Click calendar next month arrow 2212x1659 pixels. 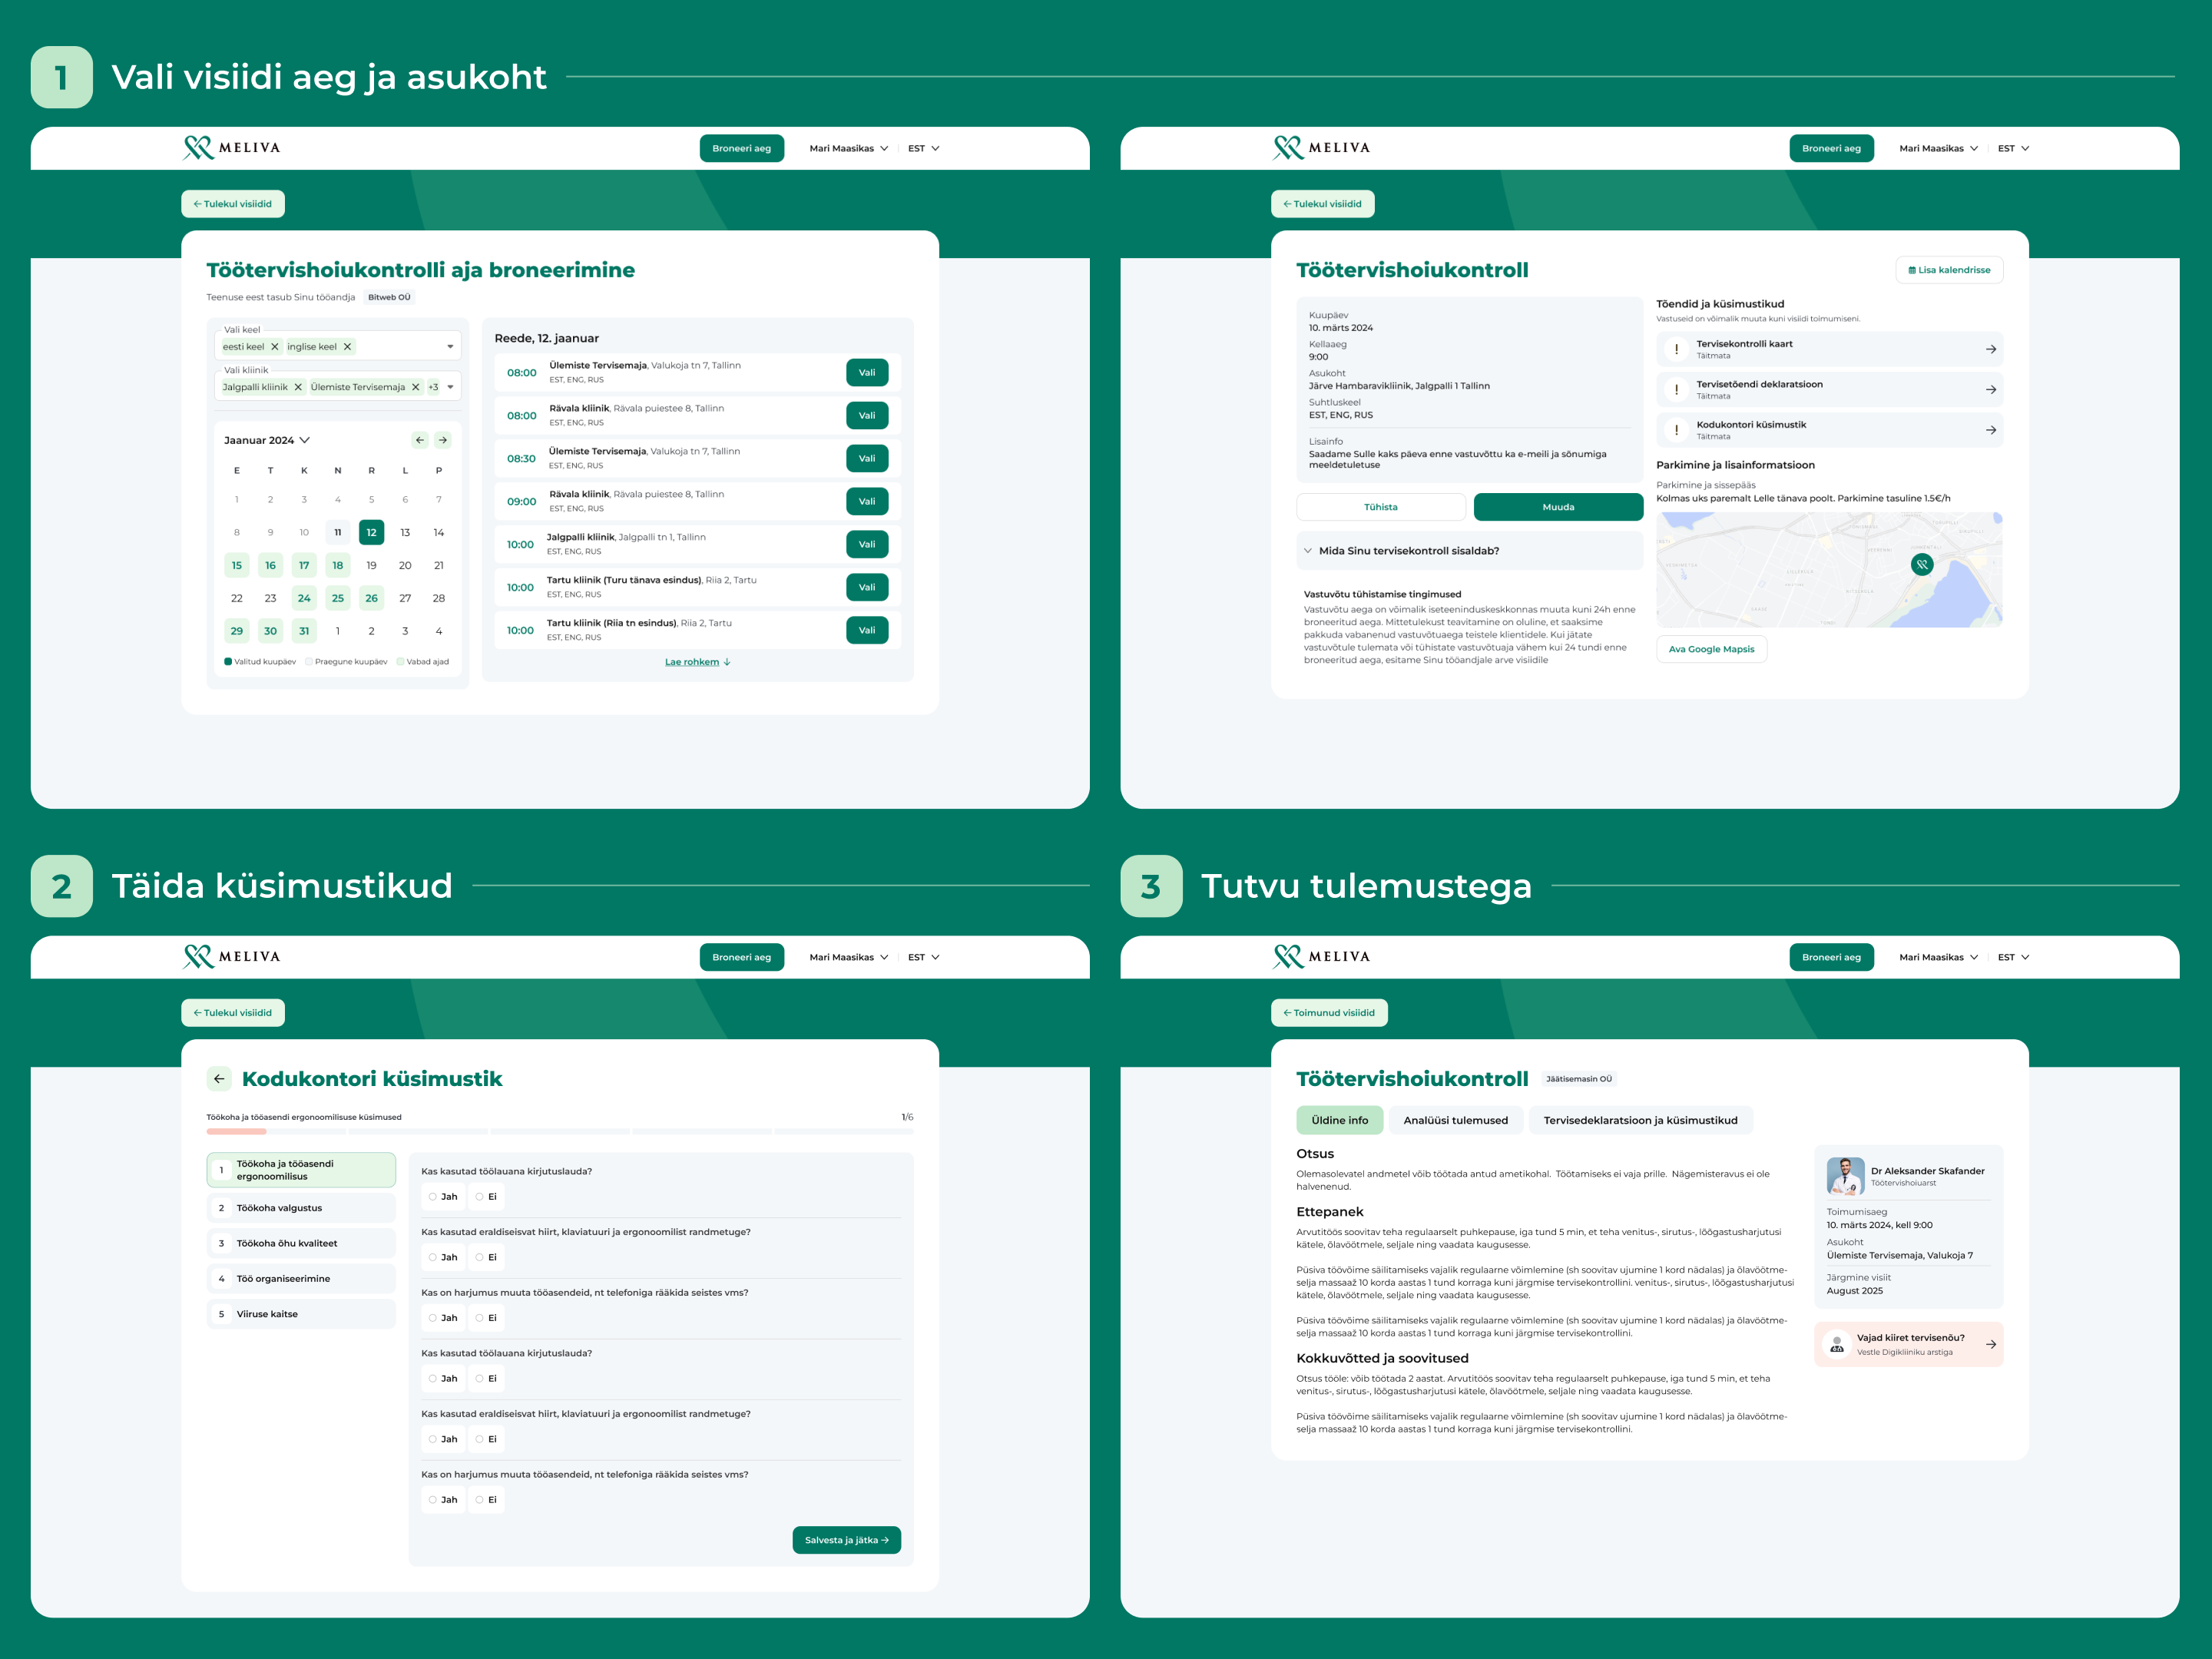(443, 440)
